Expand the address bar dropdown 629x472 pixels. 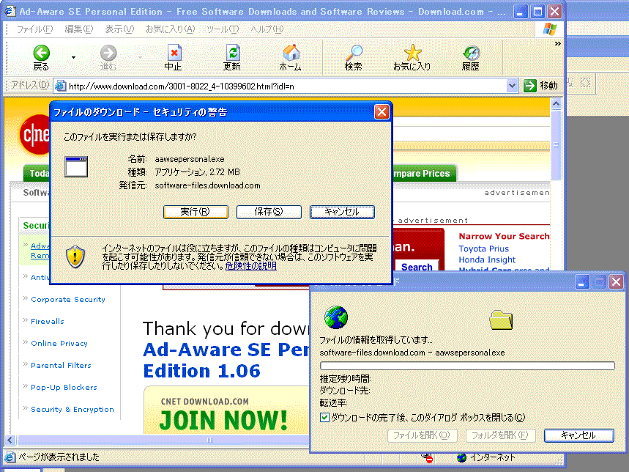coord(512,86)
